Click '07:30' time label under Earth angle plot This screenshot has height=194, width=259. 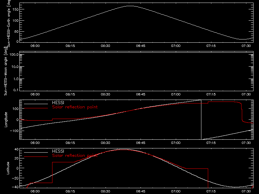pos(246,46)
